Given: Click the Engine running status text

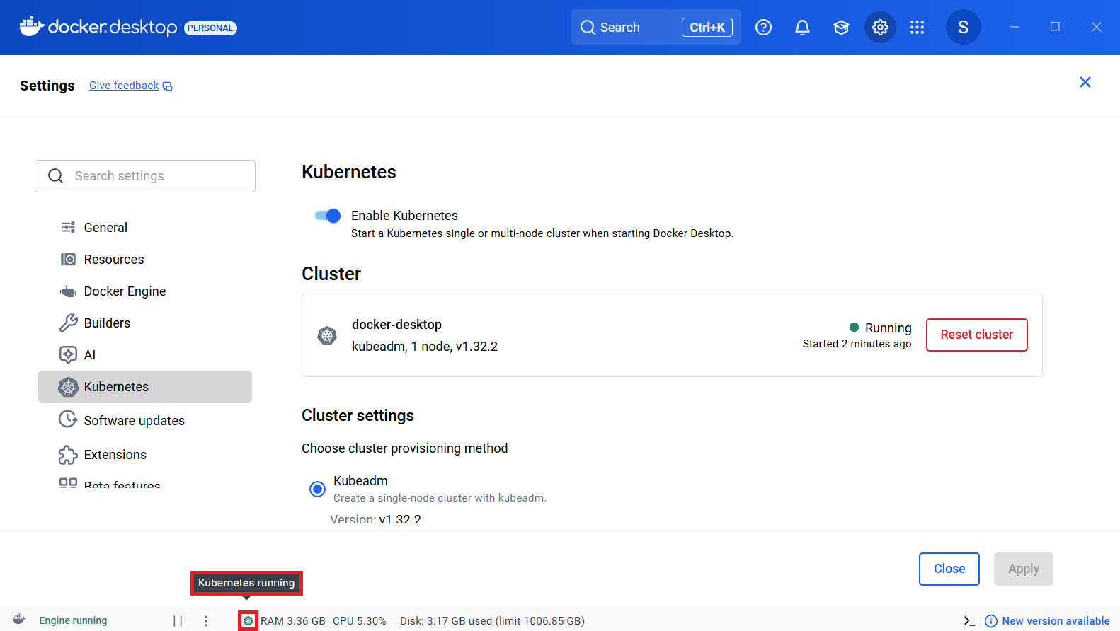Looking at the screenshot, I should click(73, 620).
